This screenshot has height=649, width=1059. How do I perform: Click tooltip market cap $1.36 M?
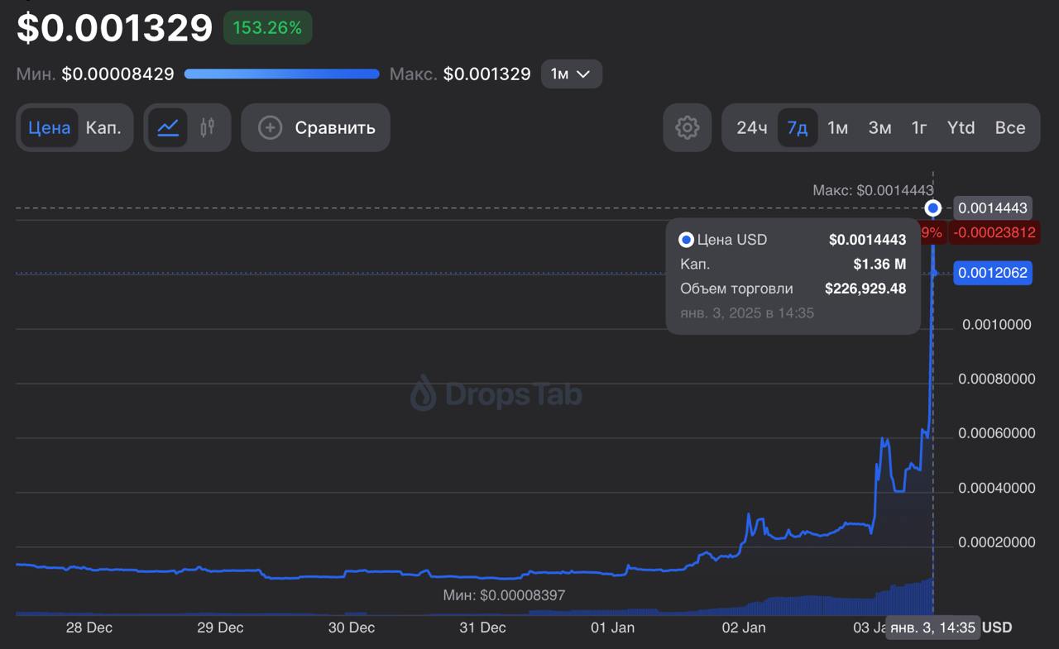(879, 265)
